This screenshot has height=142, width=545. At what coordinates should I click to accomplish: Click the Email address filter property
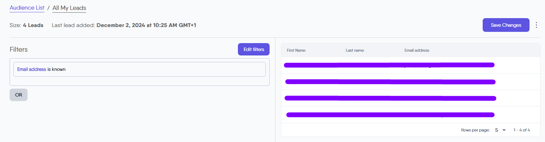click(x=31, y=69)
